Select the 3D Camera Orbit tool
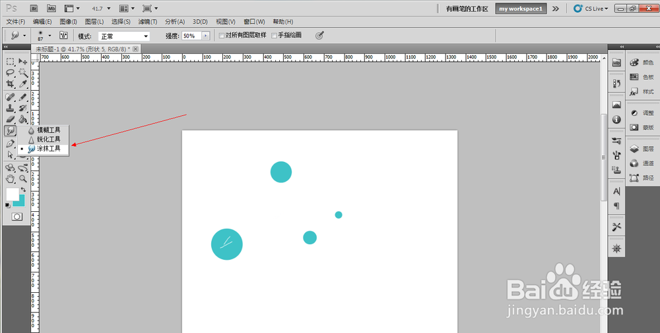This screenshot has height=333, width=660. coord(22,168)
